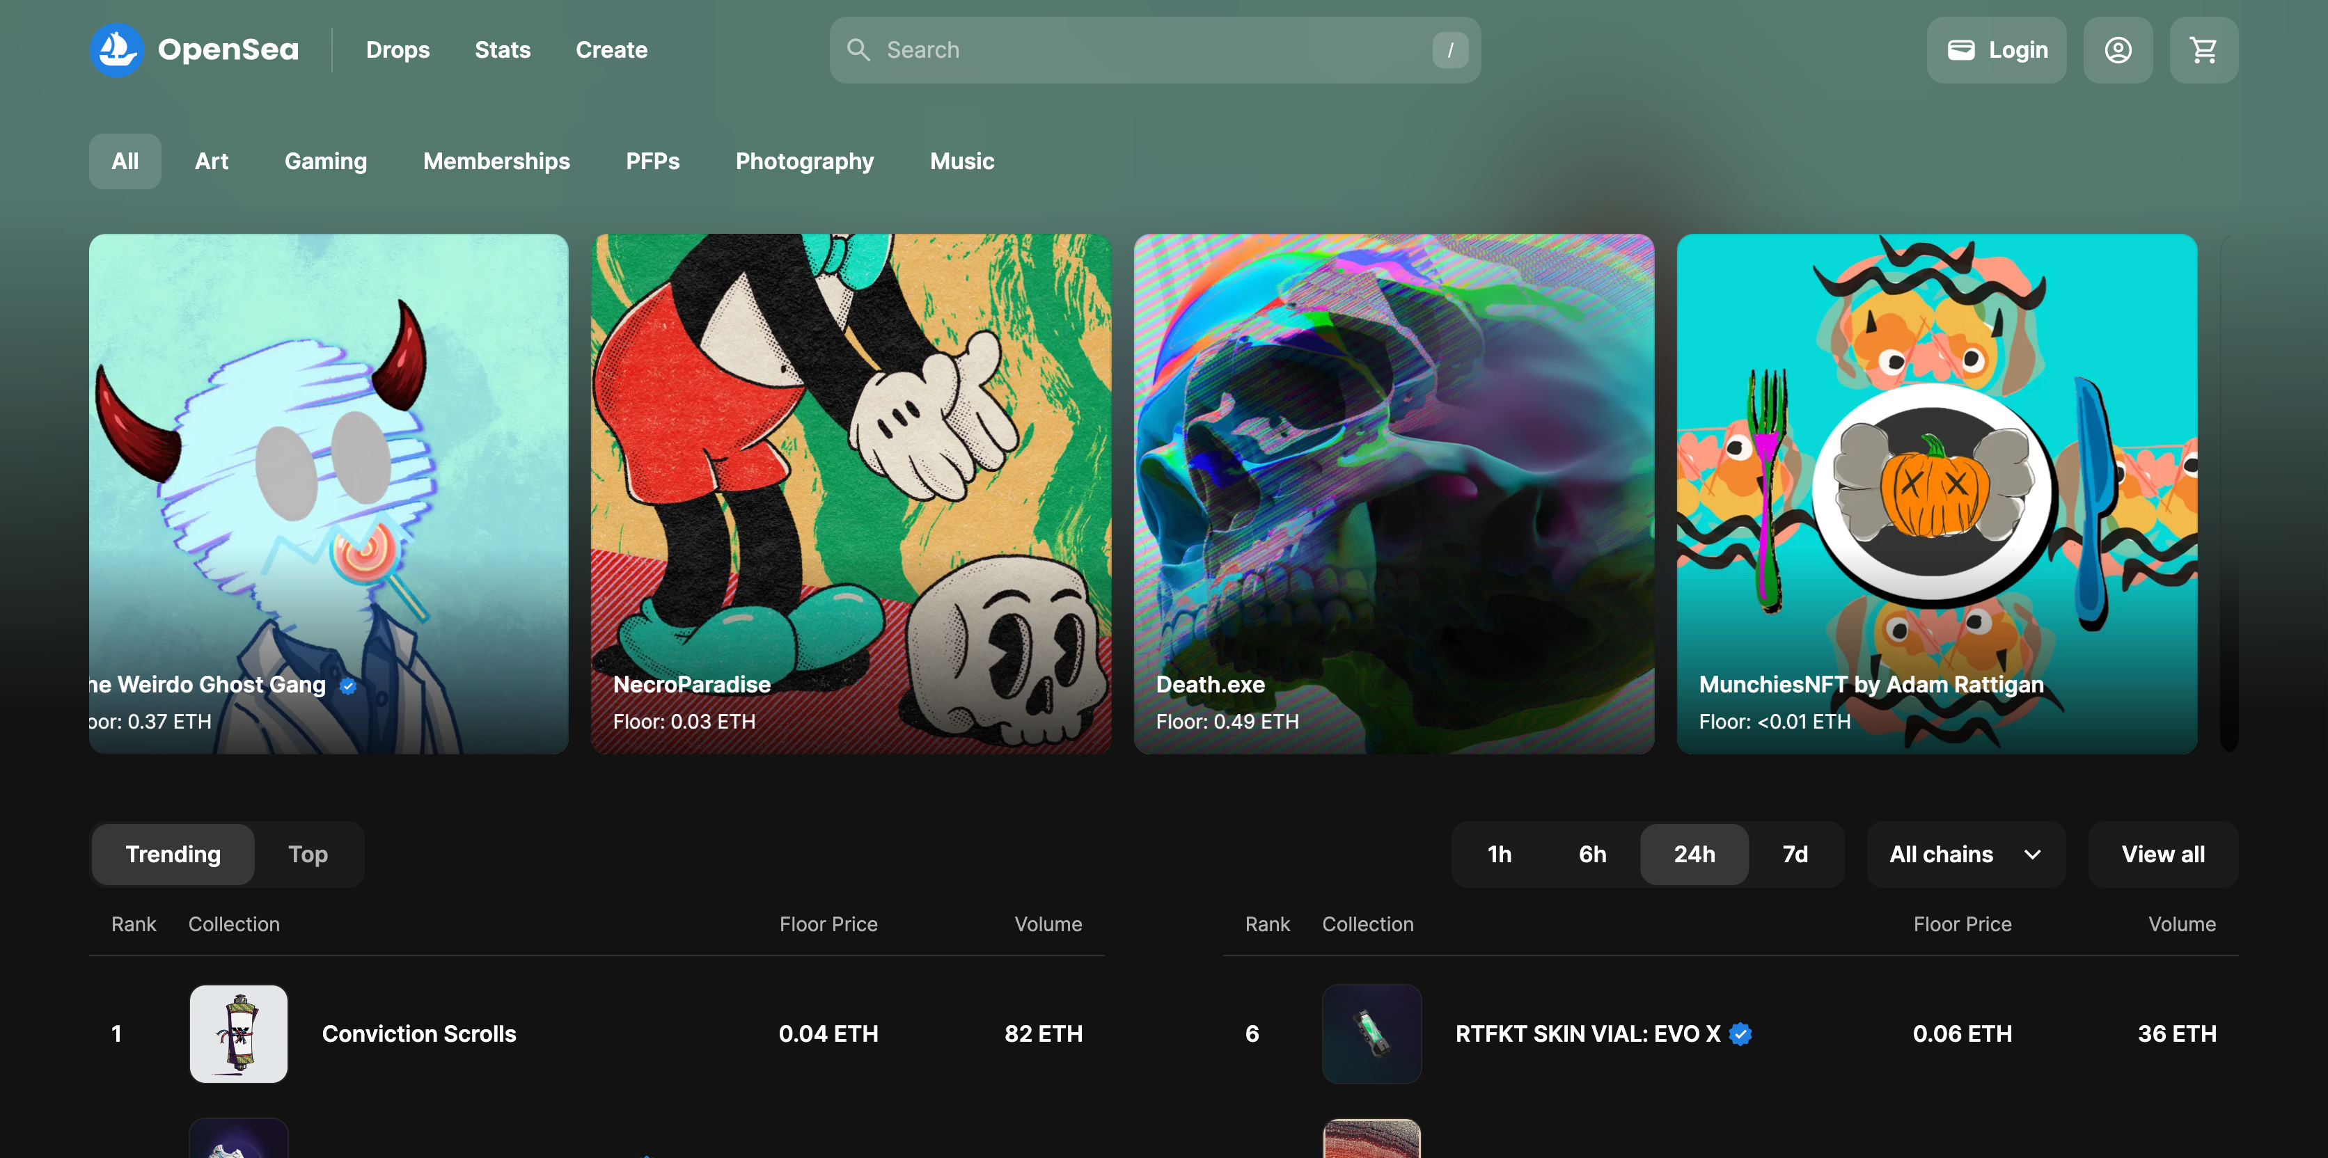Screen dimensions: 2328x1158
Task: Set time range to 6h
Action: point(1592,854)
